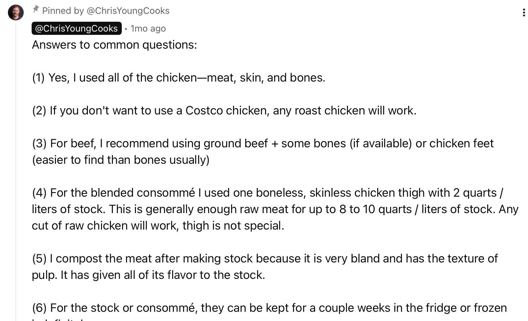Click the '1mo ago' comment timestamp
Image resolution: width=528 pixels, height=321 pixels.
pos(148,29)
